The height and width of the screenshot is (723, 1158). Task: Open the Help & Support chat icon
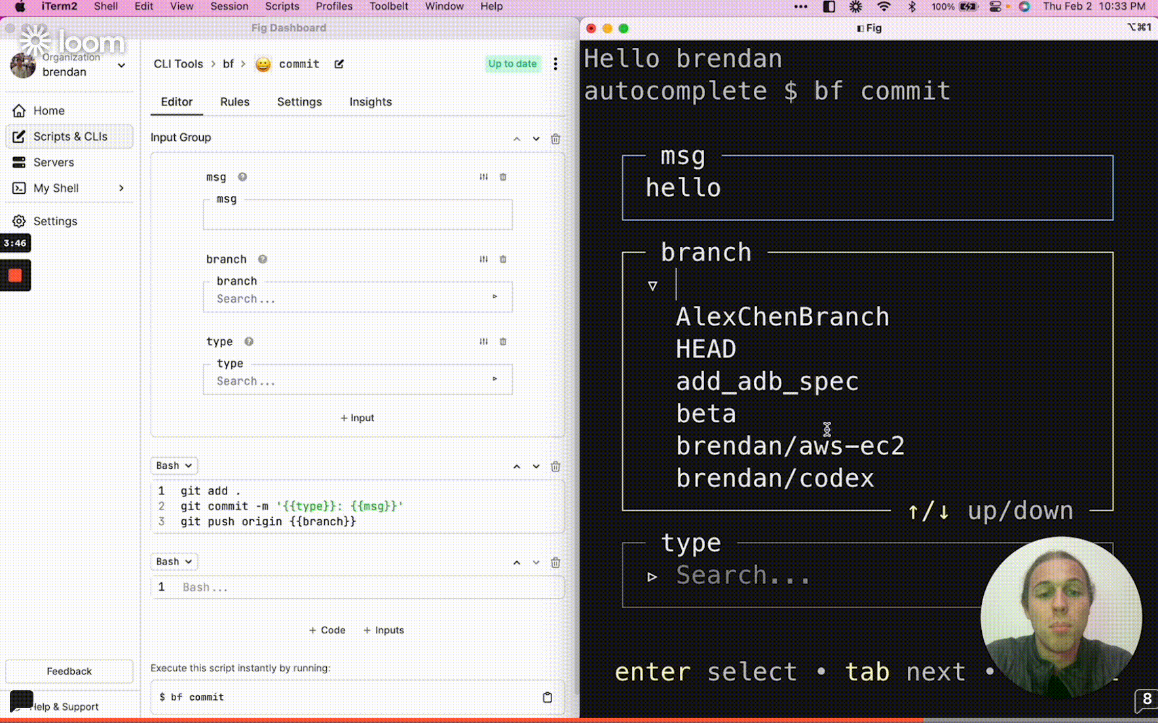[x=21, y=701]
